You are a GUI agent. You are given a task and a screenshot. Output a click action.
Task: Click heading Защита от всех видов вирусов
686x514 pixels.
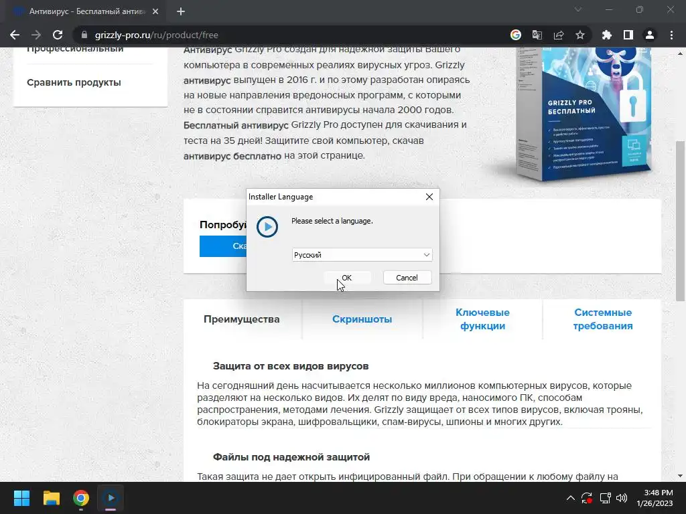pyautogui.click(x=291, y=366)
